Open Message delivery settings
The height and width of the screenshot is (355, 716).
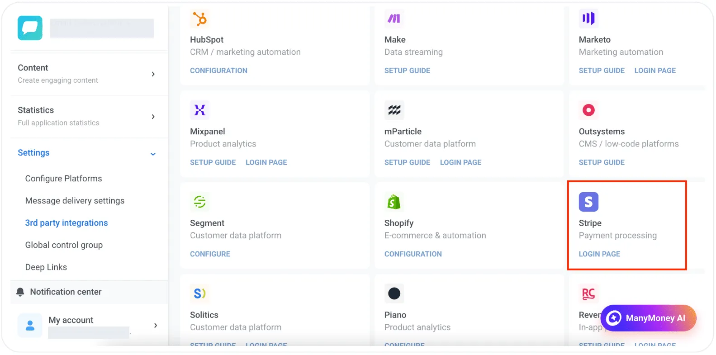pos(75,201)
